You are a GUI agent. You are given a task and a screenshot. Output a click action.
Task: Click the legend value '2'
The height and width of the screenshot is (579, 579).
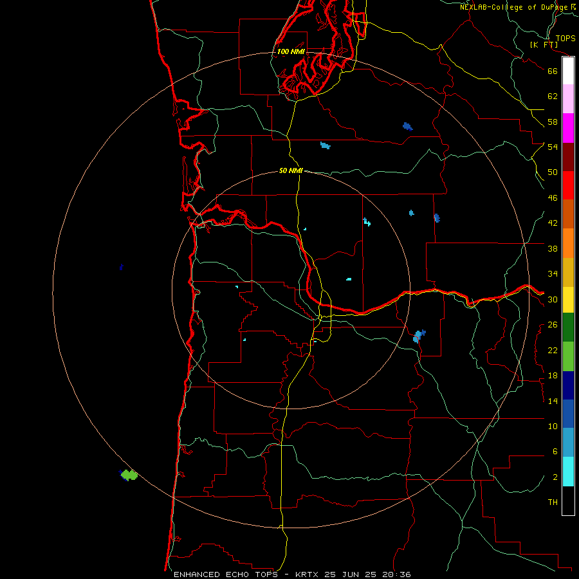(x=555, y=477)
